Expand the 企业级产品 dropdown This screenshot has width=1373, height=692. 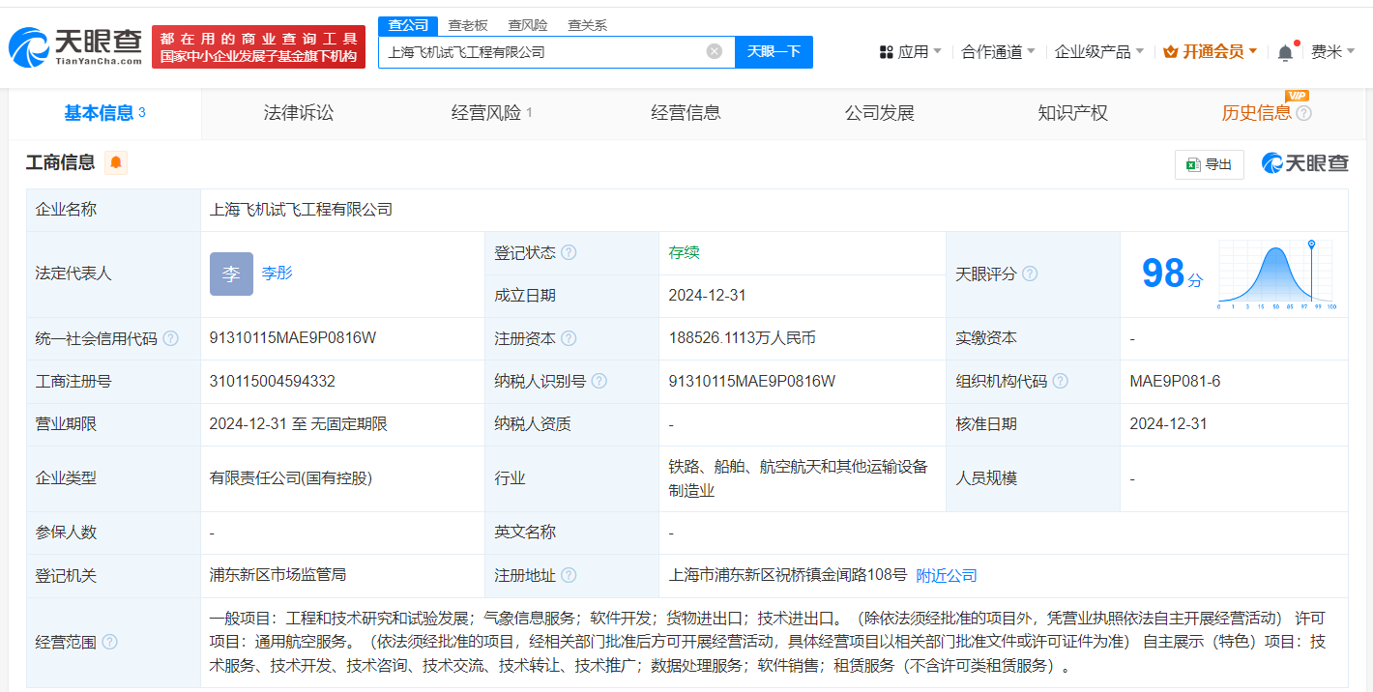[x=1098, y=52]
